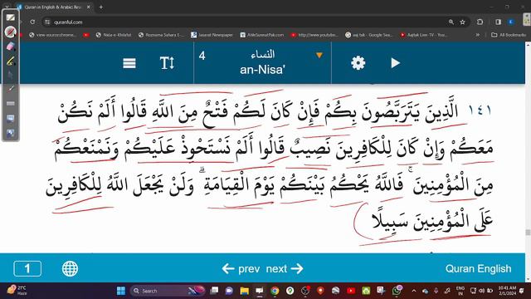Open the Aajtak Live TV bookmark
Screen dimensions: 531x299
424,35
